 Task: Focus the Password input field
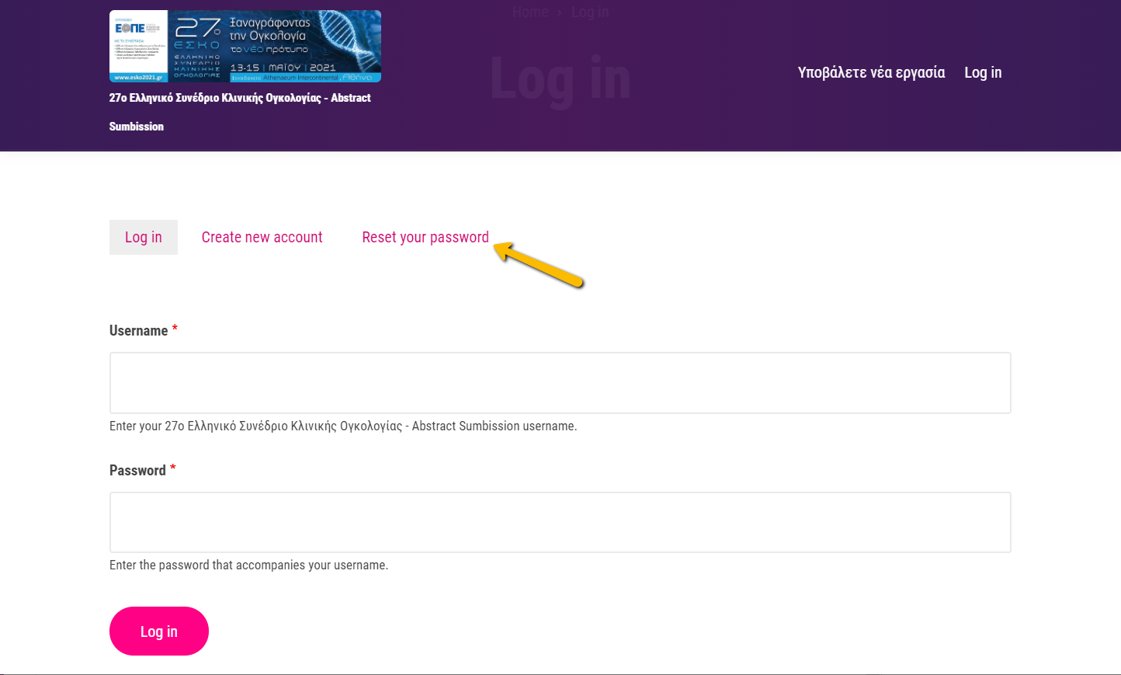[x=560, y=522]
